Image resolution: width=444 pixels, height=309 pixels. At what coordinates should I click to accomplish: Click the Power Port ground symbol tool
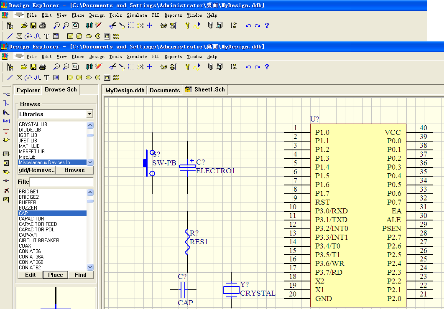click(x=6, y=130)
